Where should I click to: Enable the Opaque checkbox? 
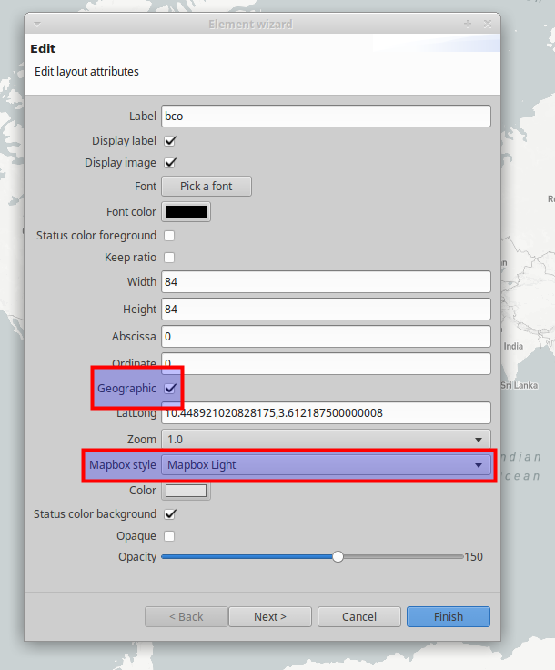(x=169, y=536)
